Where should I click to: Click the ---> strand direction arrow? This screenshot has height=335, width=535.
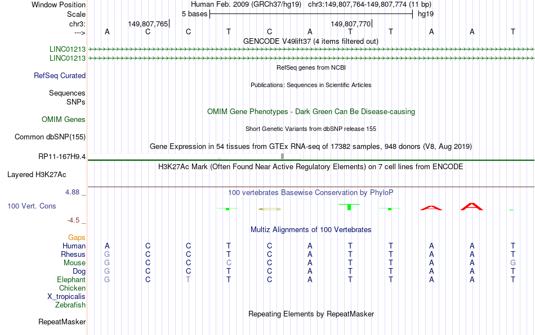pos(79,33)
